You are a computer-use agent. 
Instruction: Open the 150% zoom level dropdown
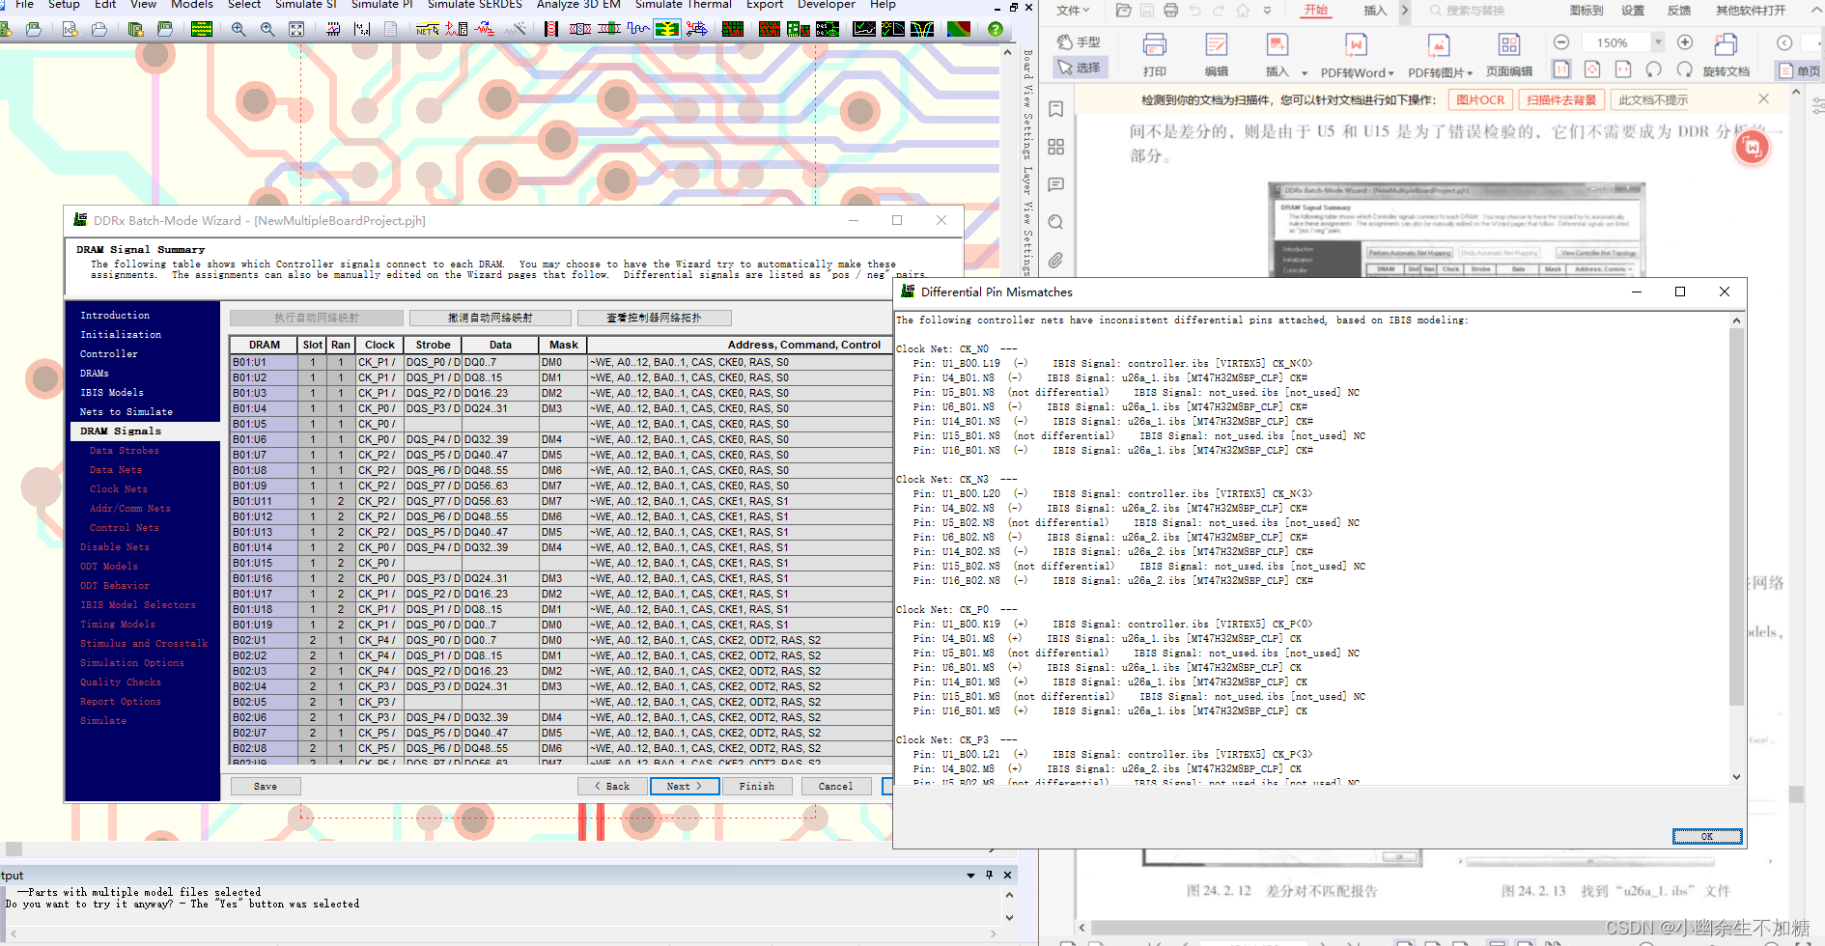[1658, 42]
